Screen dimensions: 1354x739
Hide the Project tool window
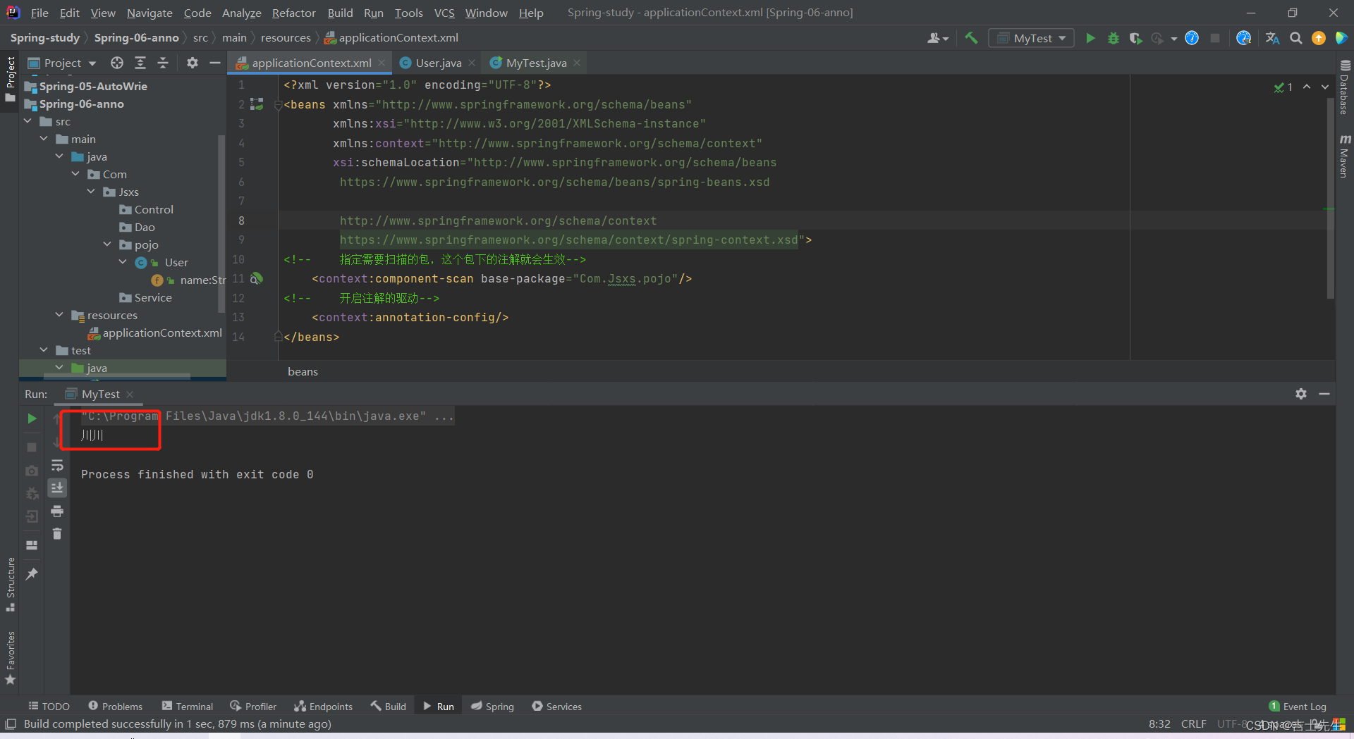215,63
